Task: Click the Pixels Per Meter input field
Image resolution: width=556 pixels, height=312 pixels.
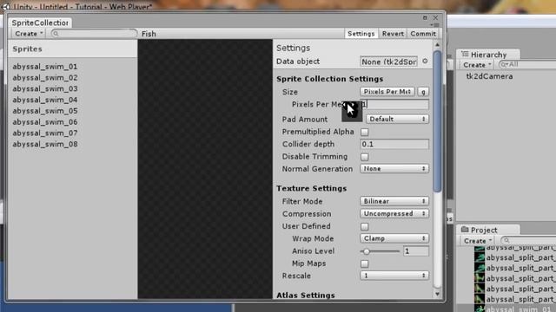Action: pos(394,104)
